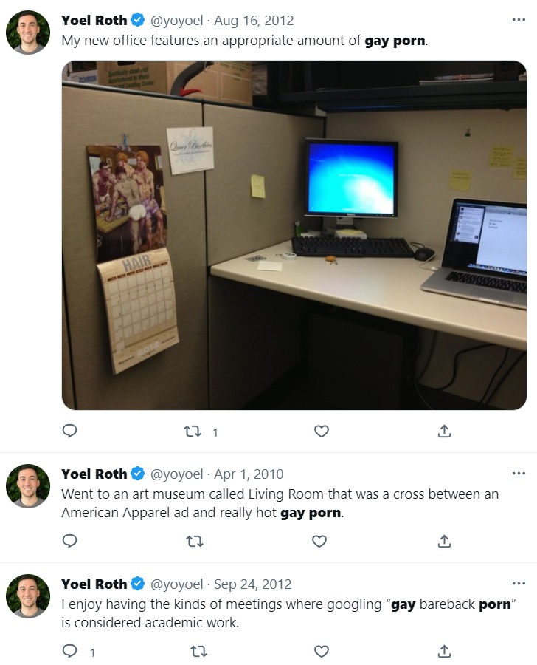Retweet the Sep 24, 2012 tweet

point(198,652)
